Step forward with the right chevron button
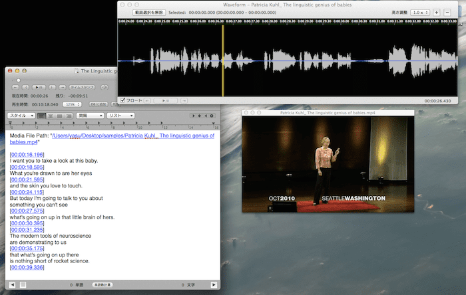Image resolution: width=466 pixels, height=295 pixels. pos(52,88)
